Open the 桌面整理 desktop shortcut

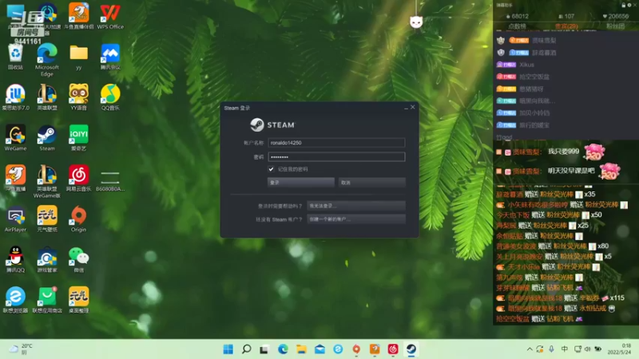78,300
